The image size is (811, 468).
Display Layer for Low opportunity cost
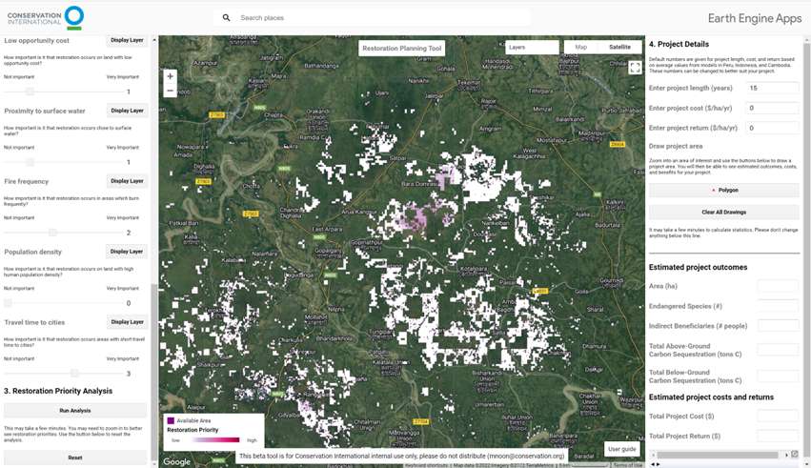(128, 40)
